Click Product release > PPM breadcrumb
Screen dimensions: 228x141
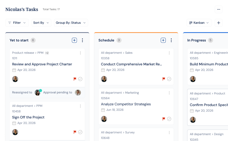[x=28, y=53]
